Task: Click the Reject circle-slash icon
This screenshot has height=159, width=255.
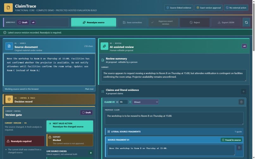Action: click(191, 22)
